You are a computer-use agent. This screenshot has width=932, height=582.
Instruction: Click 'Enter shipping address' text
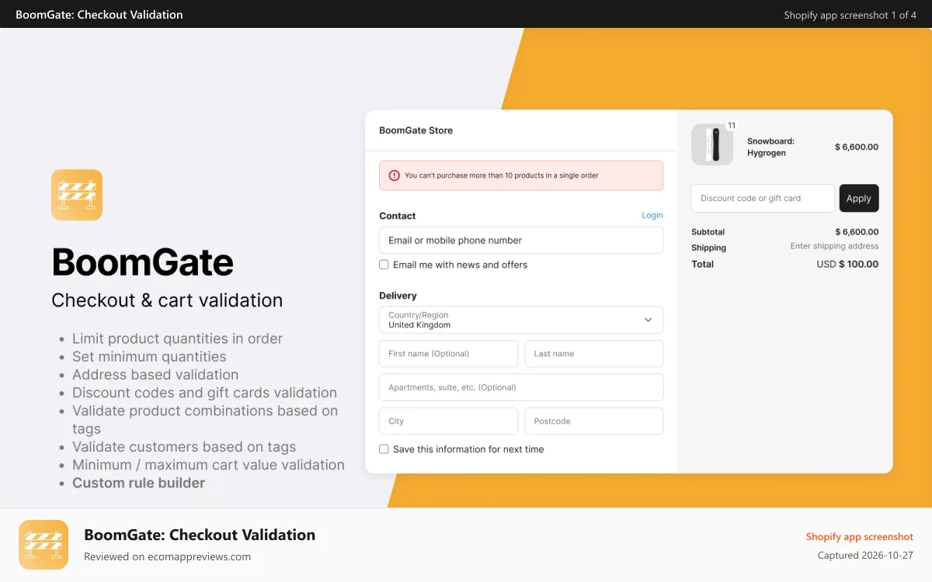click(835, 246)
